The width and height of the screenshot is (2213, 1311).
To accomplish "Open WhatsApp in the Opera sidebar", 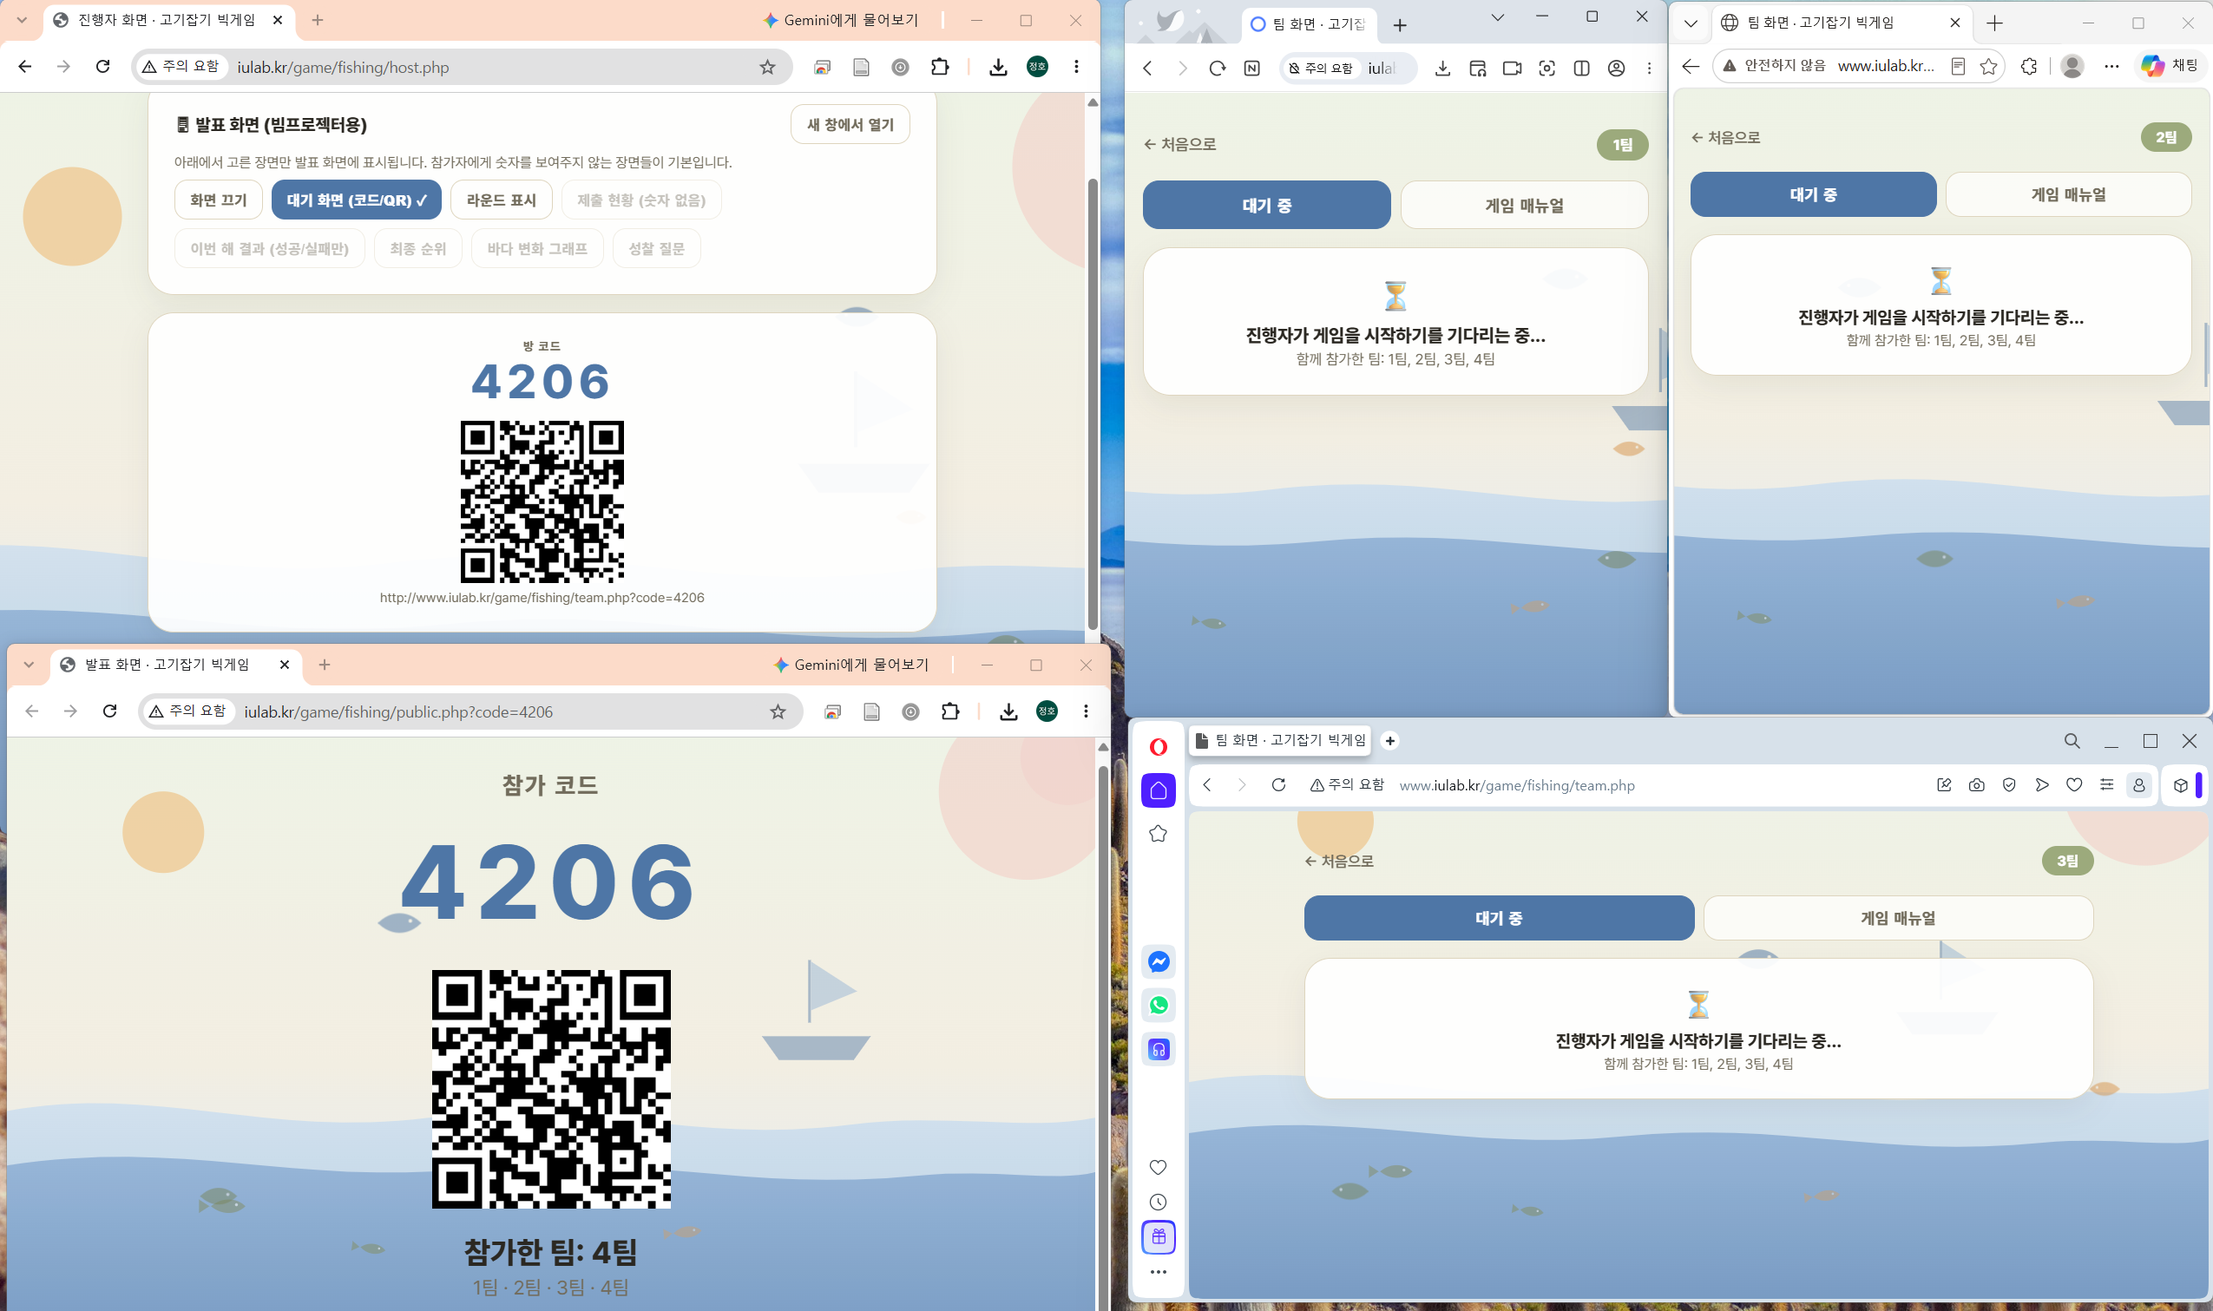I will coord(1159,1006).
